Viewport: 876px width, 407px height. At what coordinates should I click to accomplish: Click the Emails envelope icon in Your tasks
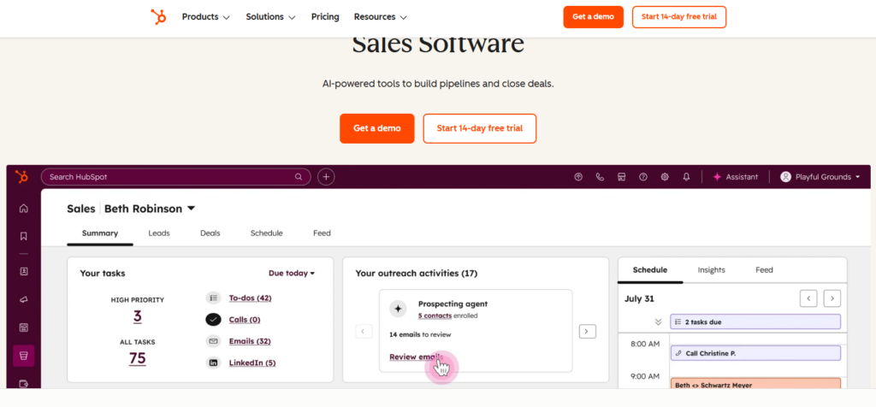(213, 341)
